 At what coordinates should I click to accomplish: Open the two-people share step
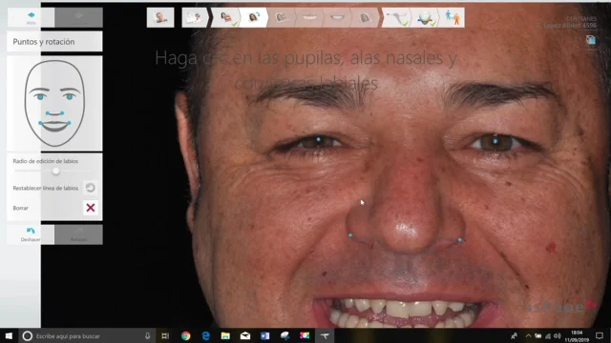452,17
